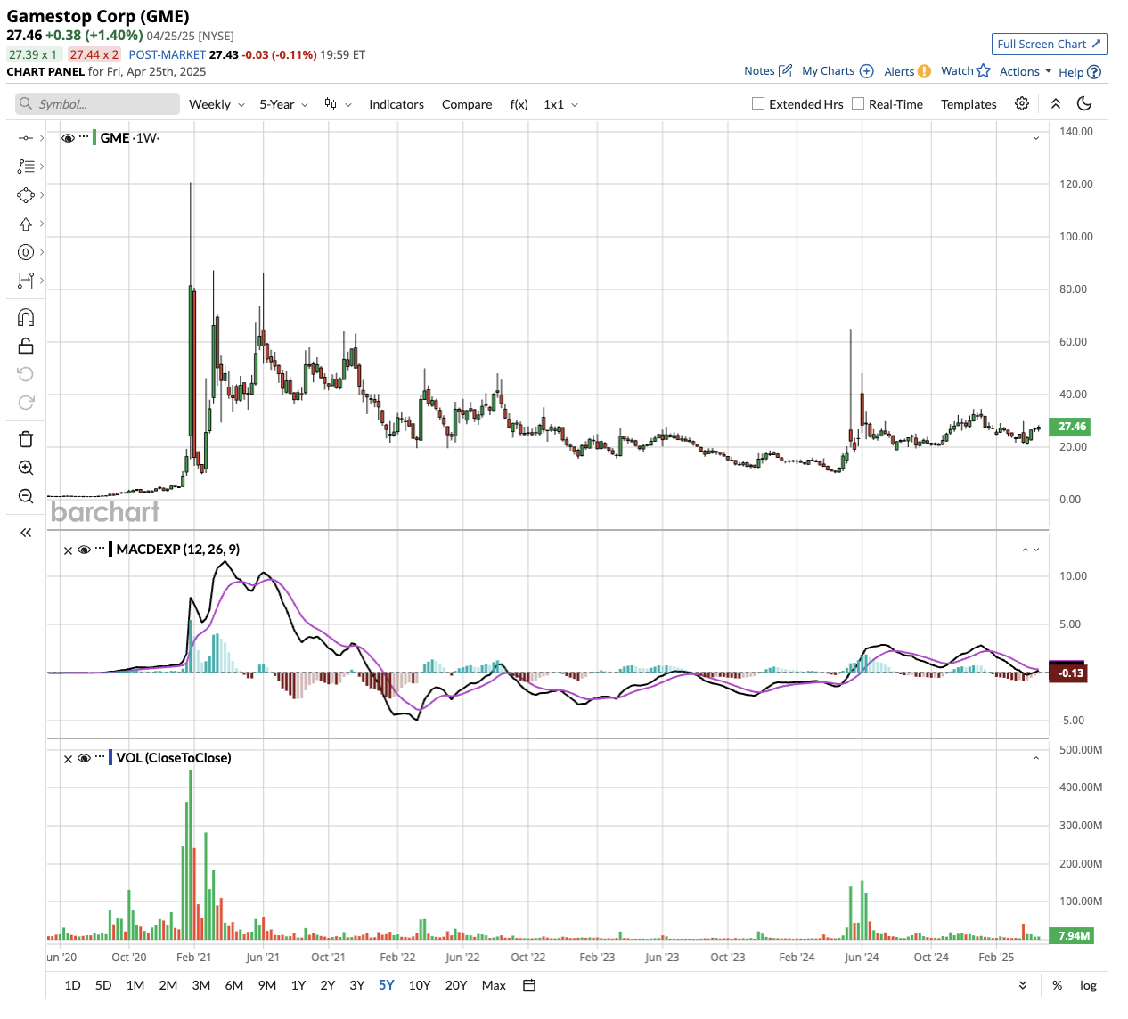This screenshot has height=1019, width=1128.
Task: Select the 5Y time range
Action: coord(387,985)
